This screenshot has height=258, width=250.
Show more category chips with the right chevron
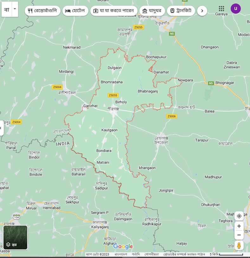tap(202, 10)
